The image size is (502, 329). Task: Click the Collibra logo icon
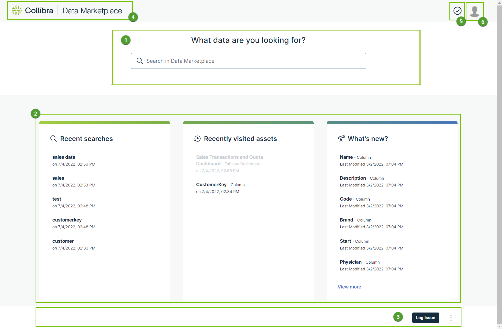[x=17, y=10]
